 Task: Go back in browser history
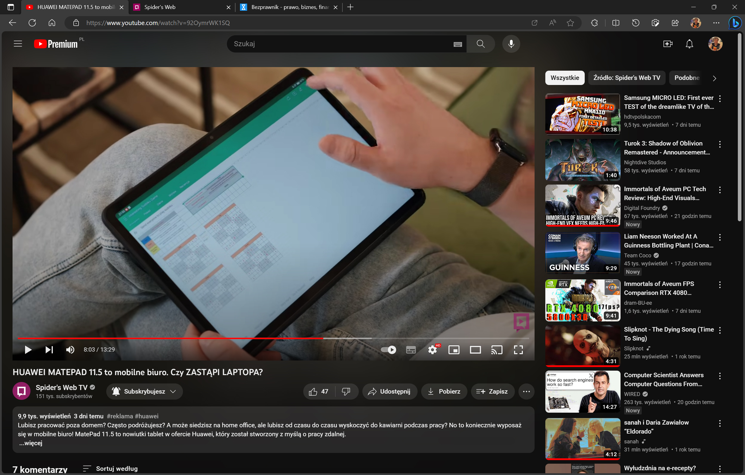tap(12, 23)
